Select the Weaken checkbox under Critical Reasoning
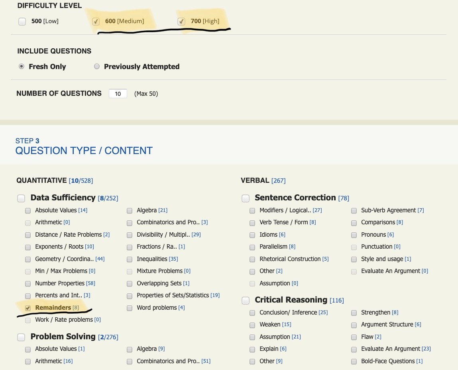This screenshot has width=458, height=370. pos(252,325)
